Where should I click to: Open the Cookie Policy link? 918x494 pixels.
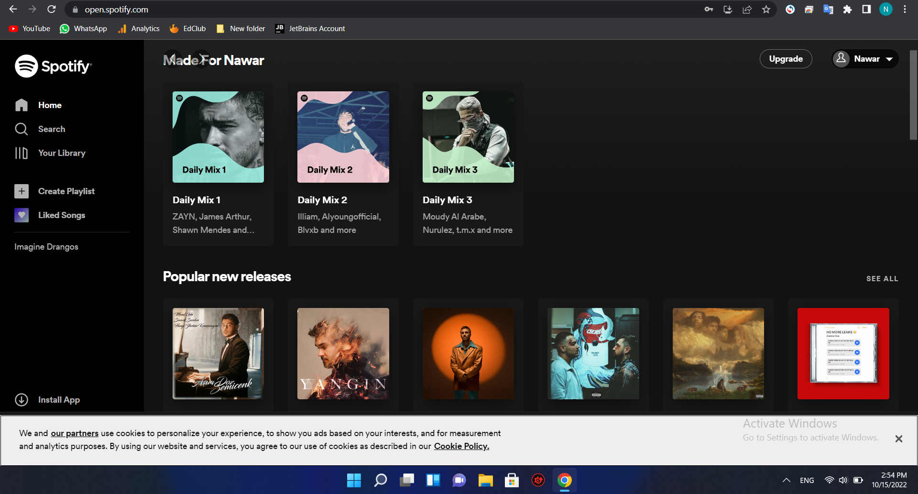pyautogui.click(x=461, y=446)
